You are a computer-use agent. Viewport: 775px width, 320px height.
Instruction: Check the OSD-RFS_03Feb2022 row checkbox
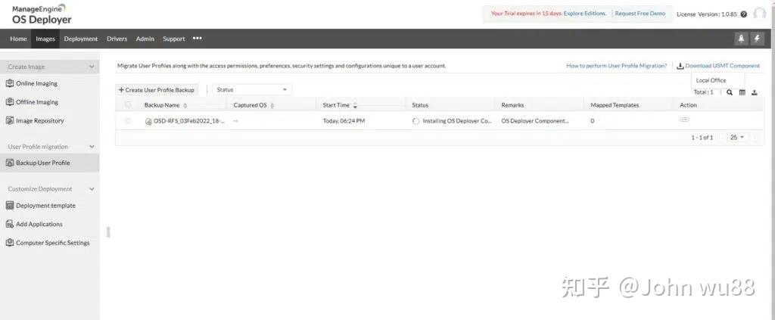click(128, 120)
